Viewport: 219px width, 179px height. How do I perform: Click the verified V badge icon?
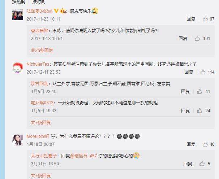pos(56,11)
